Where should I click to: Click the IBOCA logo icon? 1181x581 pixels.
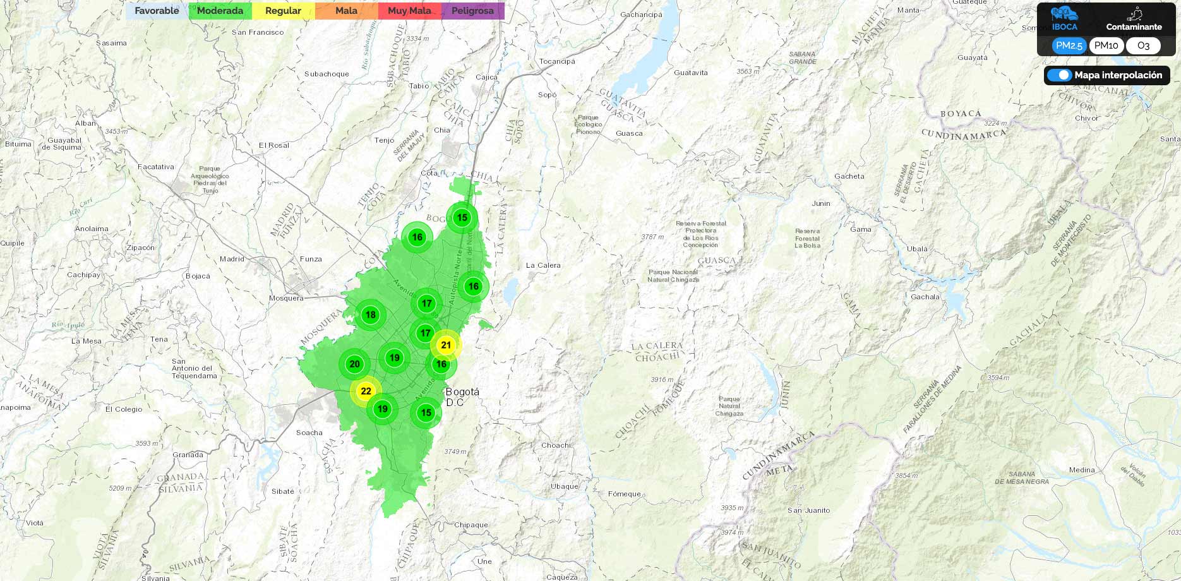(1064, 14)
